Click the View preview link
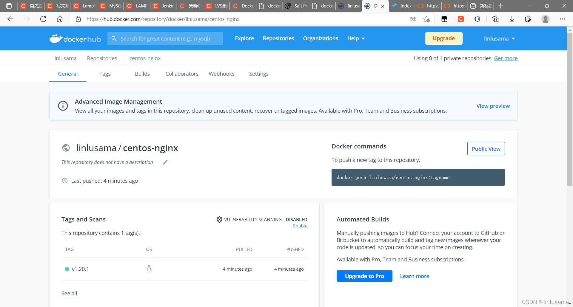The image size is (573, 307). [493, 106]
